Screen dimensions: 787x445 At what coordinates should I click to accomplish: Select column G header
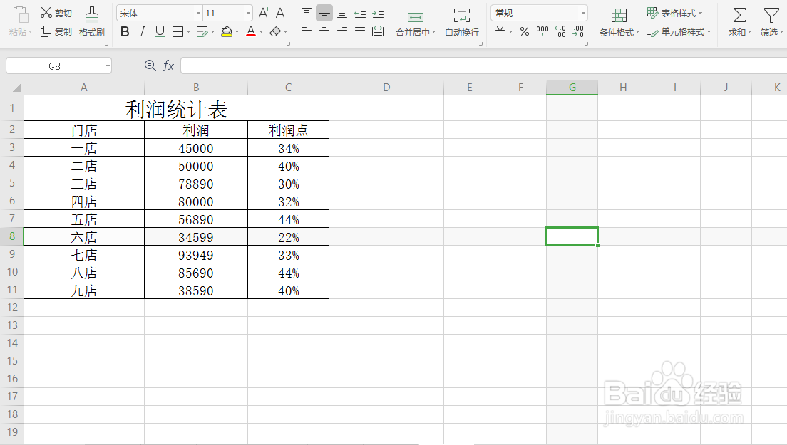coord(572,88)
